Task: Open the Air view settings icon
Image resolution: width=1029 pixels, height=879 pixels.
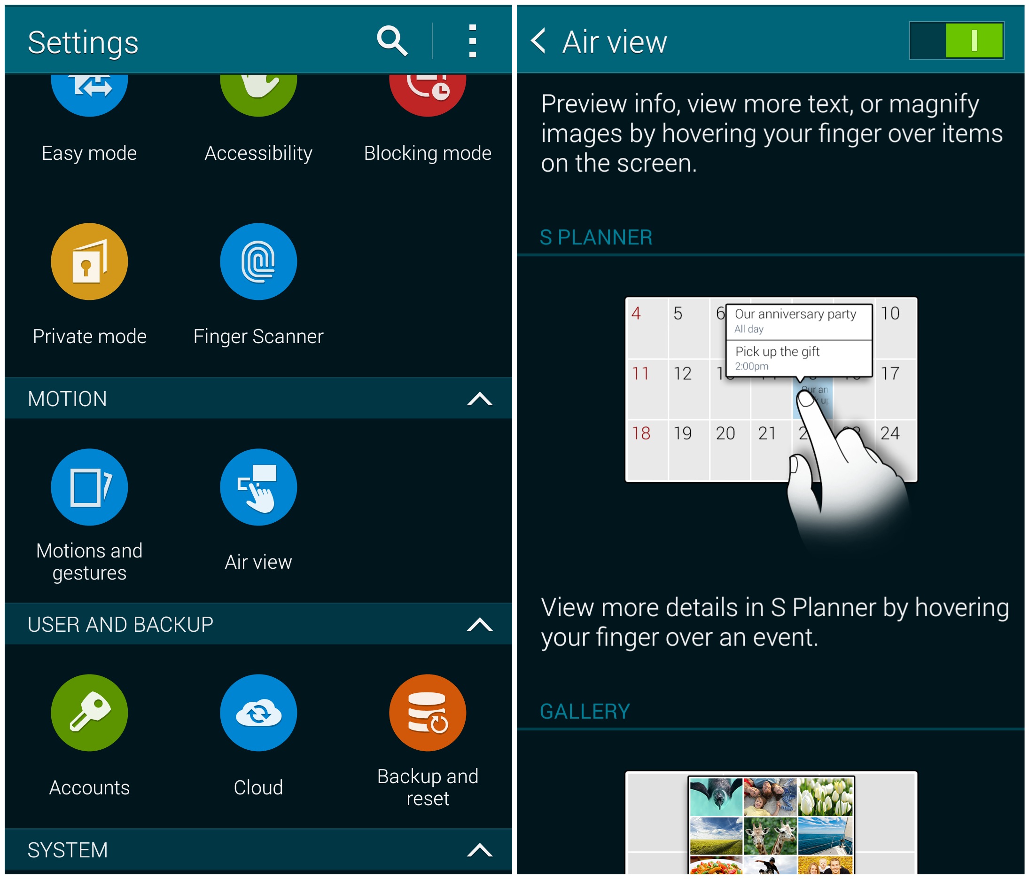Action: pos(258,487)
